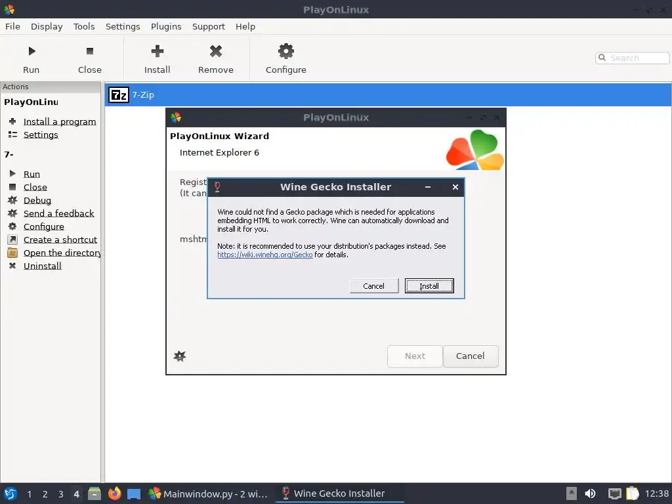Switch to workspace 2 in taskbar
The width and height of the screenshot is (672, 504).
[x=45, y=494]
